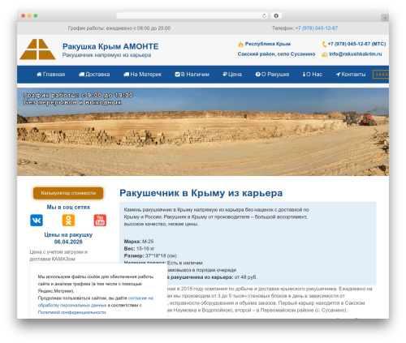Click Цены на ракушку 06.04.2026 heading
Screen dimensions: 406x343
point(68,238)
